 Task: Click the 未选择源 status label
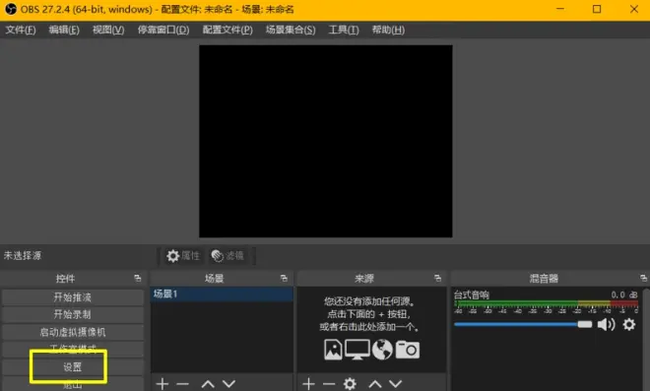[x=23, y=255]
